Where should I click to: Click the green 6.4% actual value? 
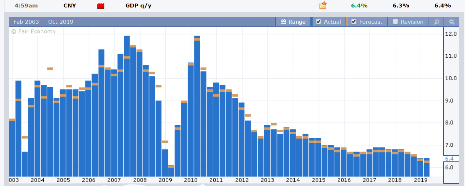point(359,6)
